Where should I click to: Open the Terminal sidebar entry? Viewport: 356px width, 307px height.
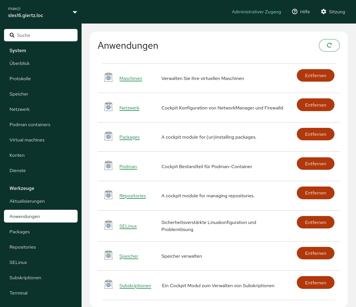(x=18, y=293)
